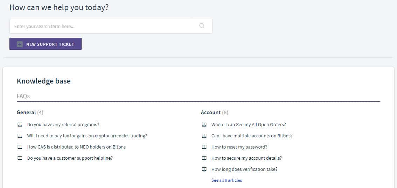Click book icon beside GAS distribution article

click(20, 147)
